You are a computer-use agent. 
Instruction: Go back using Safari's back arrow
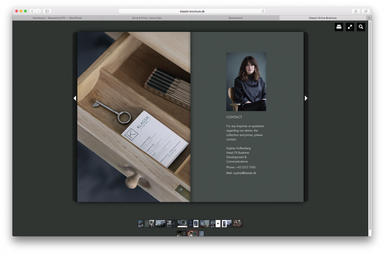point(32,11)
